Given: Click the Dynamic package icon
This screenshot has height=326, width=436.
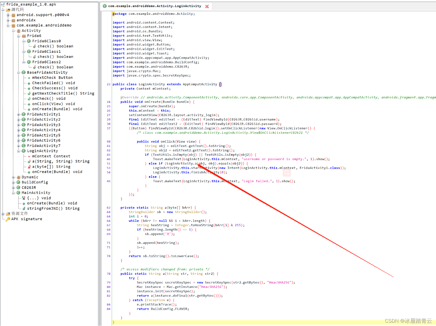Looking at the screenshot, I should tap(19, 177).
